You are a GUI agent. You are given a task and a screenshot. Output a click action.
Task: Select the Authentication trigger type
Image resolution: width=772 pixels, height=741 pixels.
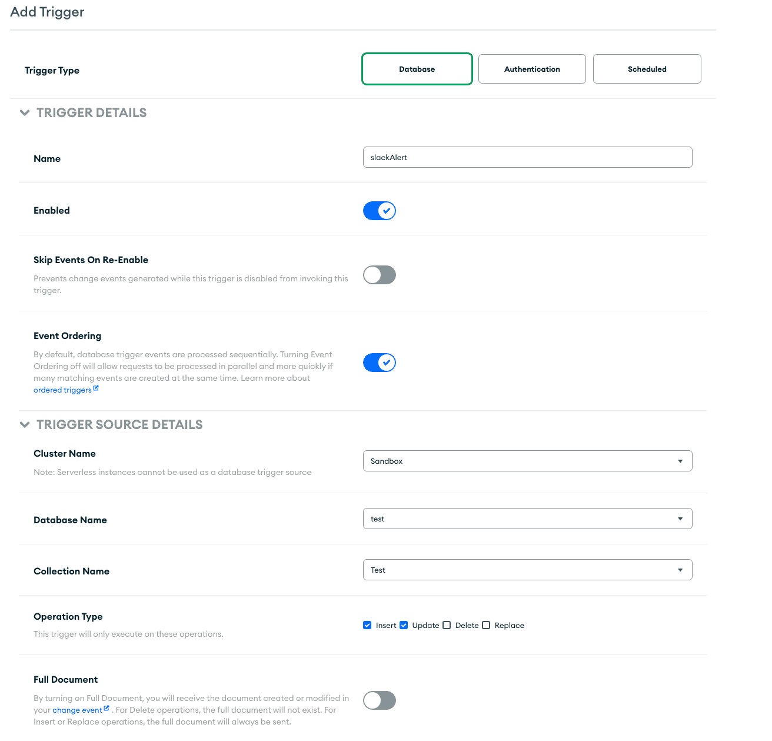pos(532,69)
